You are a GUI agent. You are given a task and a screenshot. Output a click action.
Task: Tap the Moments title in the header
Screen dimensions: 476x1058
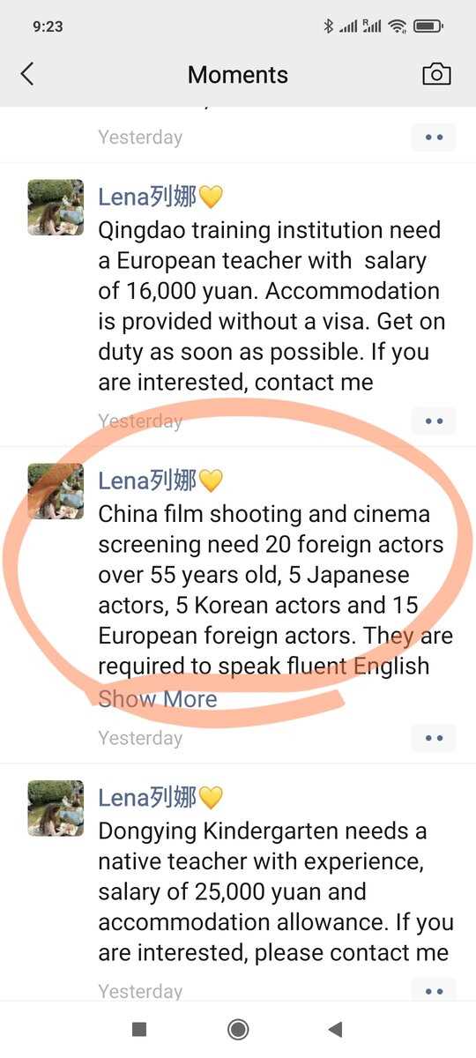click(238, 75)
